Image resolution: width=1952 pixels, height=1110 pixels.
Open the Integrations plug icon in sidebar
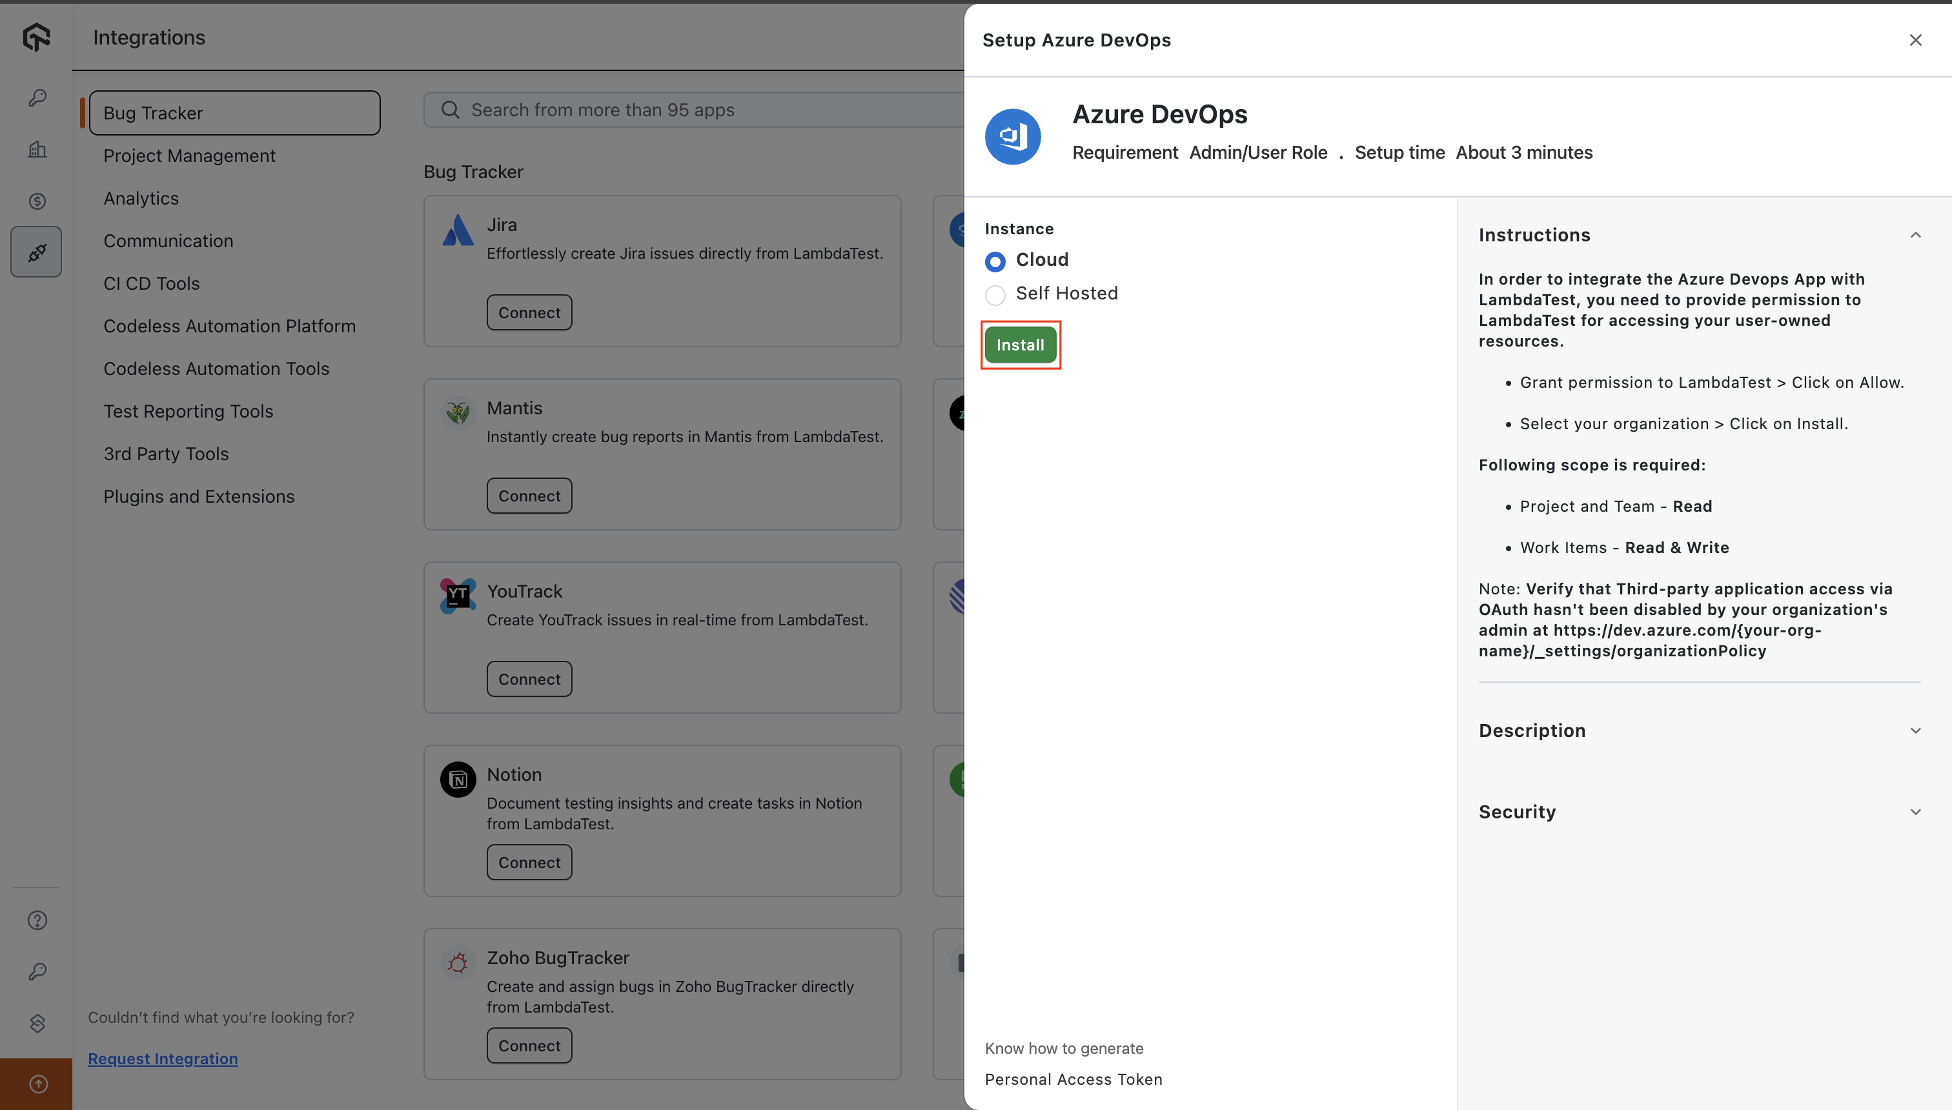tap(36, 252)
